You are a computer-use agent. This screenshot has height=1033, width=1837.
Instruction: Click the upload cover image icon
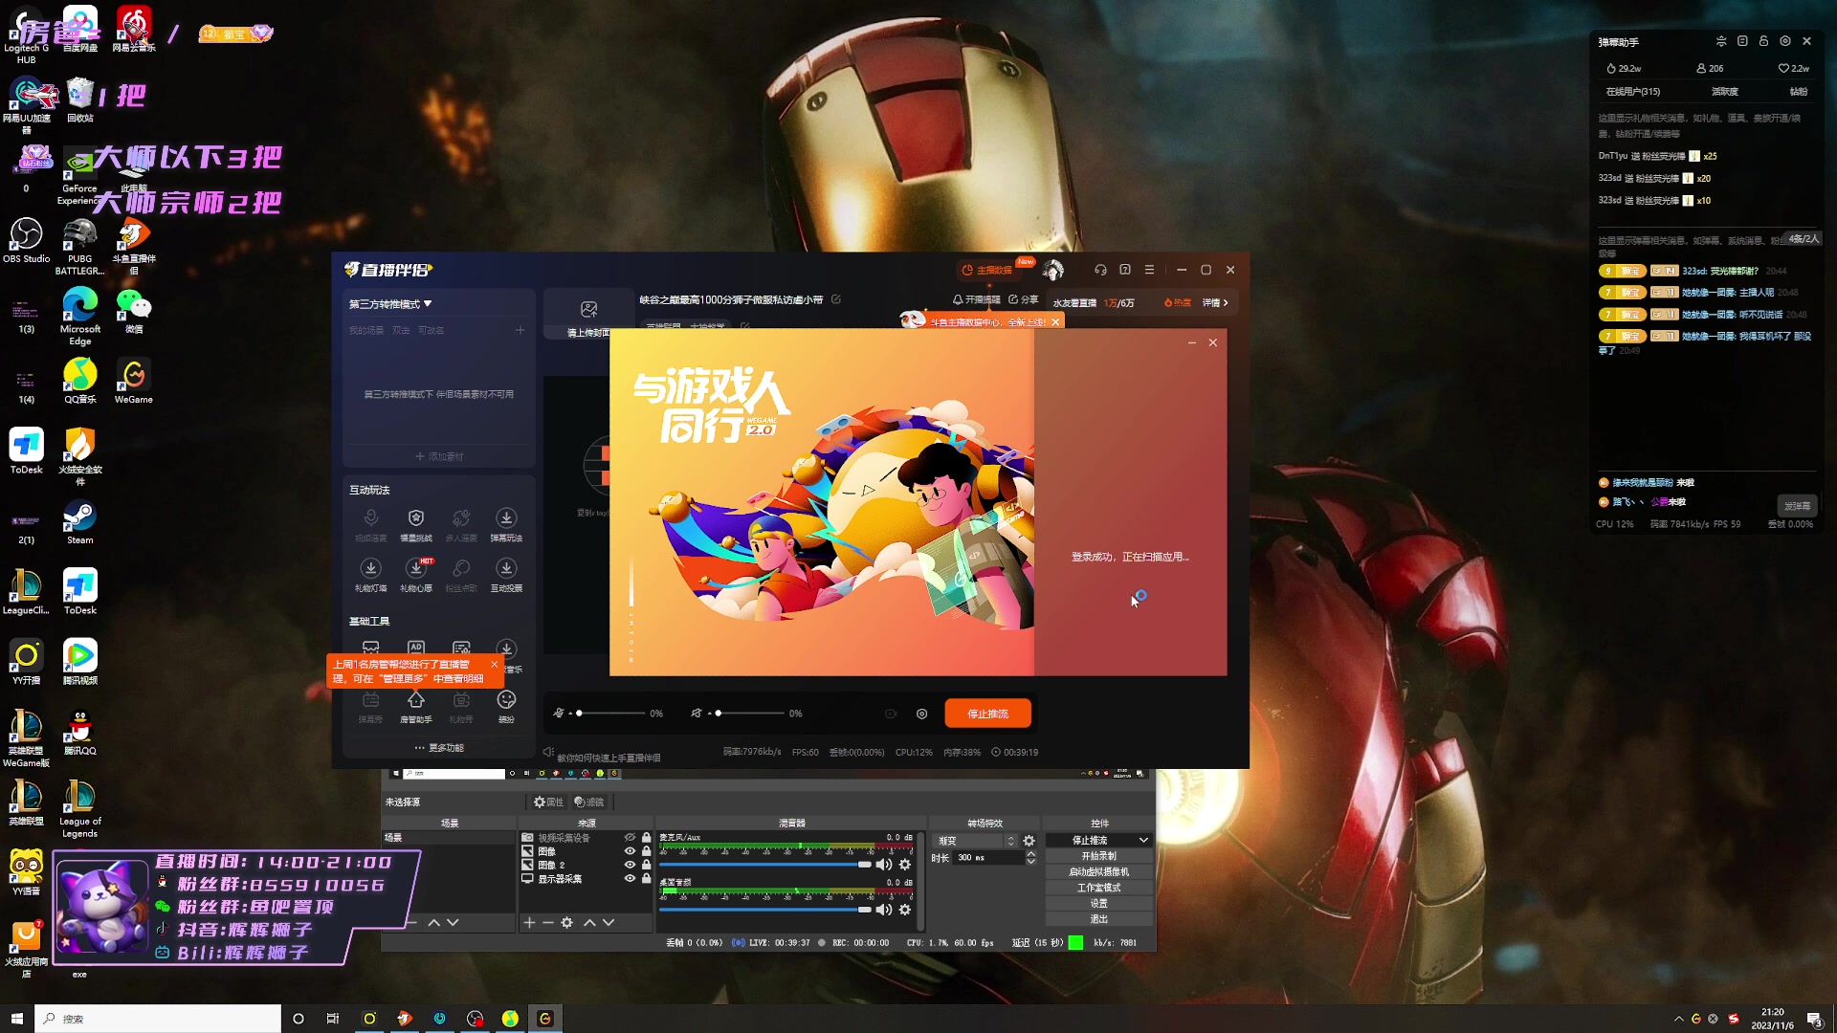tap(588, 309)
